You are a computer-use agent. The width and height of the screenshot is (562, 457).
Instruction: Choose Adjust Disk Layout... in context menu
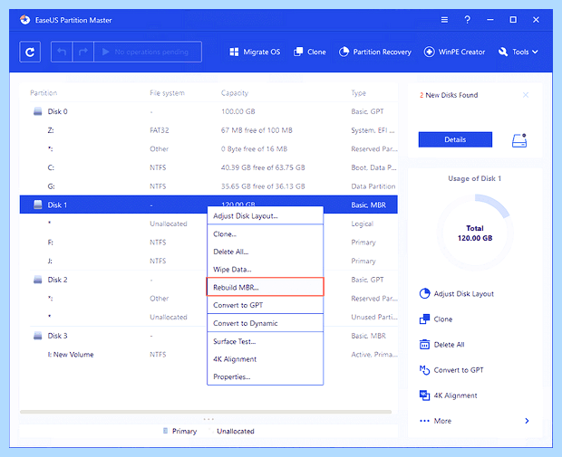click(x=266, y=215)
